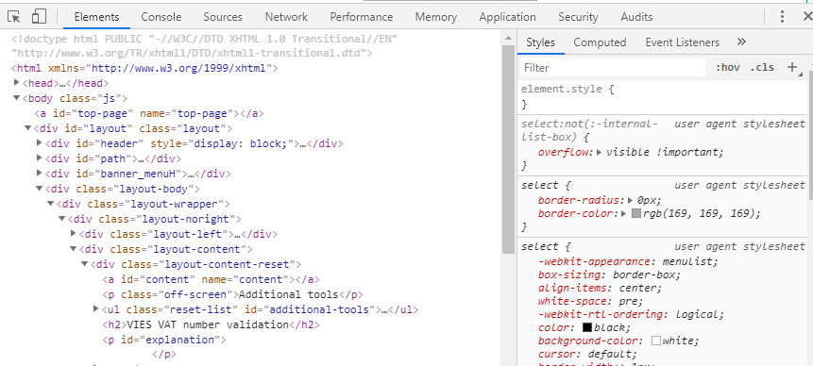Expand the border-color property triangle
The image size is (813, 366).
pyautogui.click(x=625, y=213)
